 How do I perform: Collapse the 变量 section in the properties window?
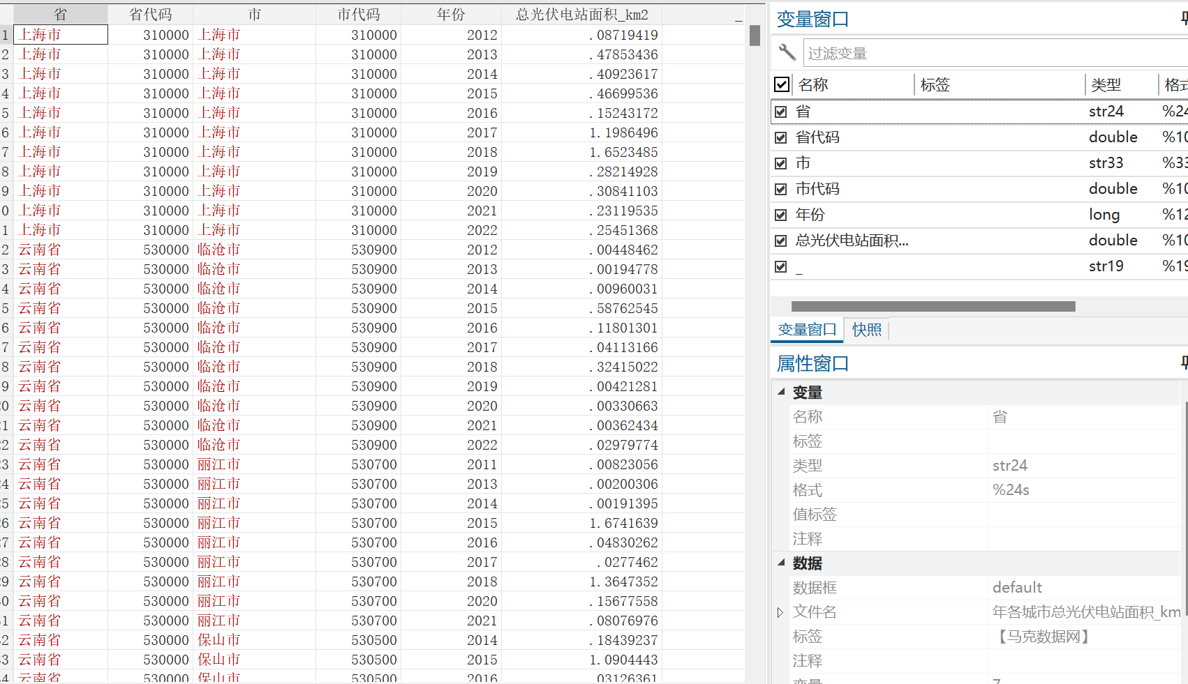781,392
